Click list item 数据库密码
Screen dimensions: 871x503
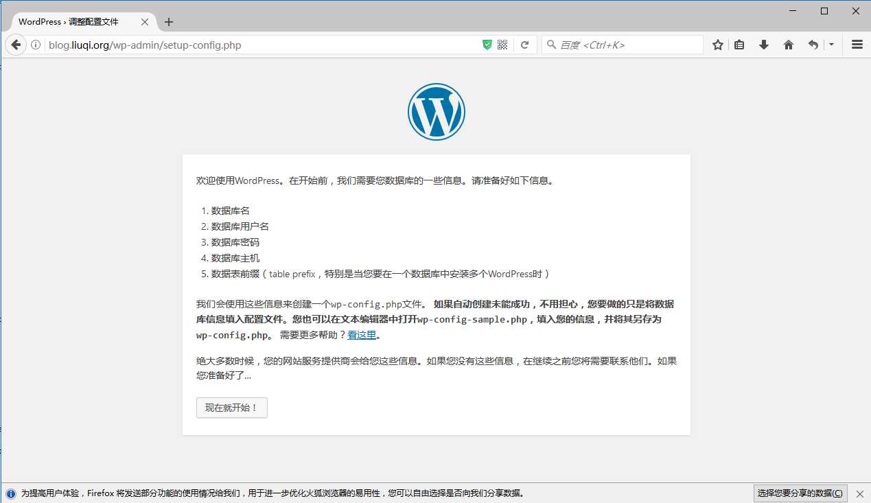(235, 242)
